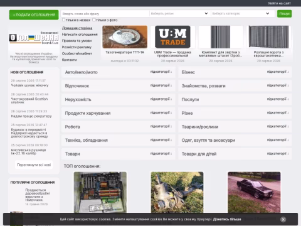Viewport: 301px width, 226px height.
Task: Click the 'Увійти на сайт' login link
Action: (279, 3)
